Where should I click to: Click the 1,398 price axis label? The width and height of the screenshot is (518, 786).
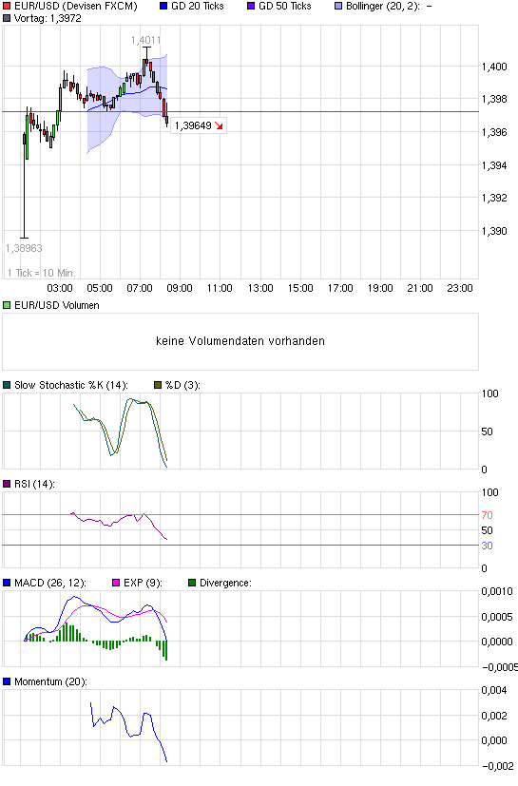click(x=494, y=99)
